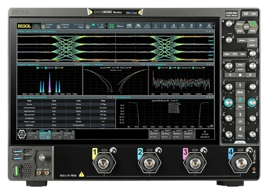268x194 pixels.
Task: Push the trigger level knob beside Slope
Action: pyautogui.click(x=252, y=54)
